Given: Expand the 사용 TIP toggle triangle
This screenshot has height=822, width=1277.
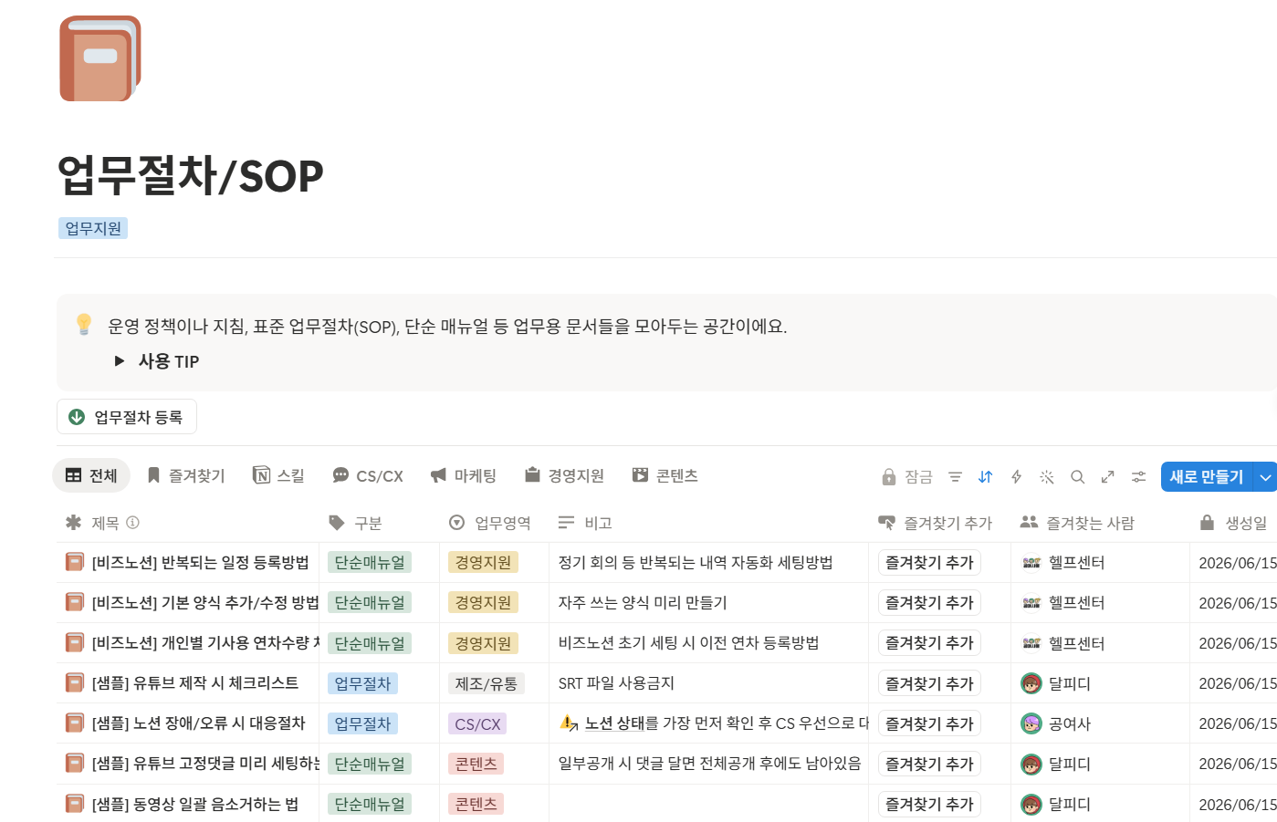Looking at the screenshot, I should pyautogui.click(x=120, y=361).
